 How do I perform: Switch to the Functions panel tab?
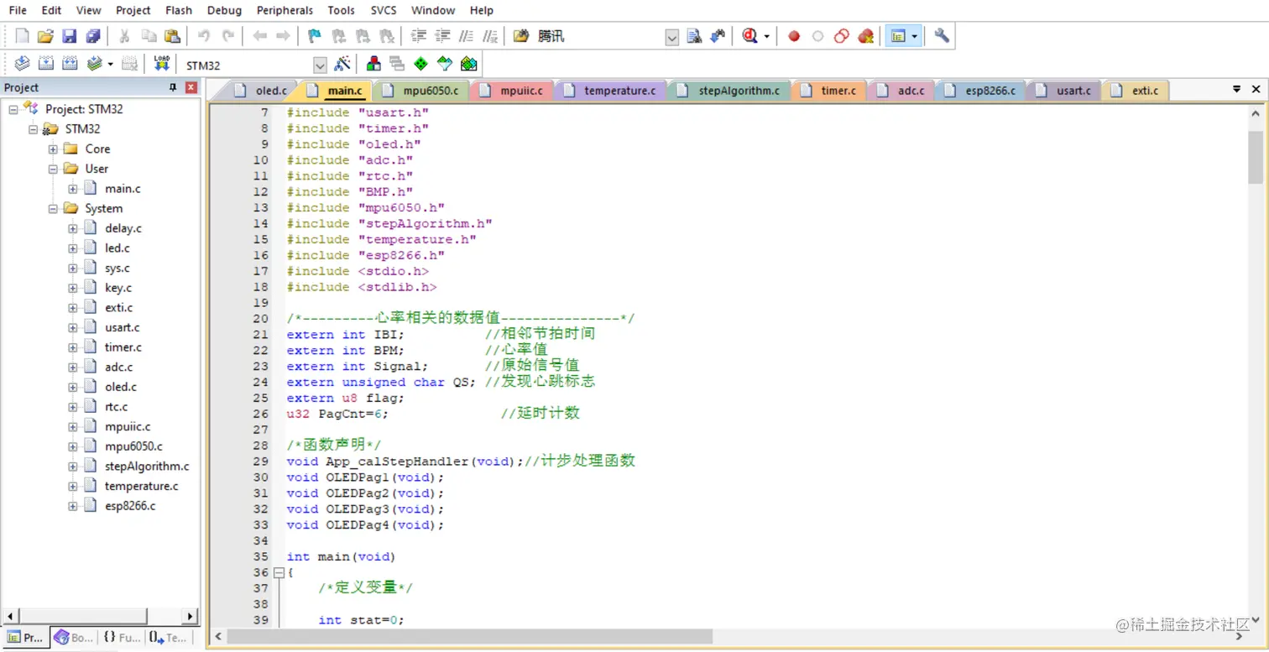[122, 638]
